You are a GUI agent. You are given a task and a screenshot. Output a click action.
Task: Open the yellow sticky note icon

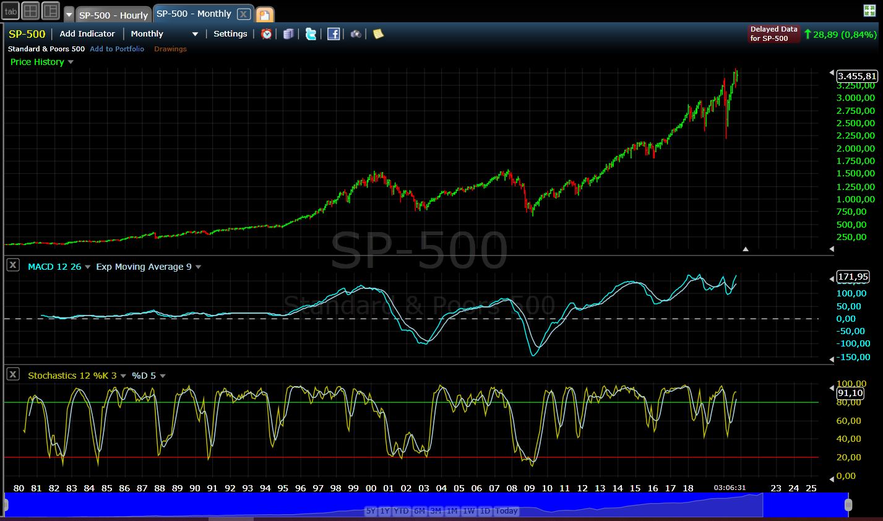coord(378,34)
